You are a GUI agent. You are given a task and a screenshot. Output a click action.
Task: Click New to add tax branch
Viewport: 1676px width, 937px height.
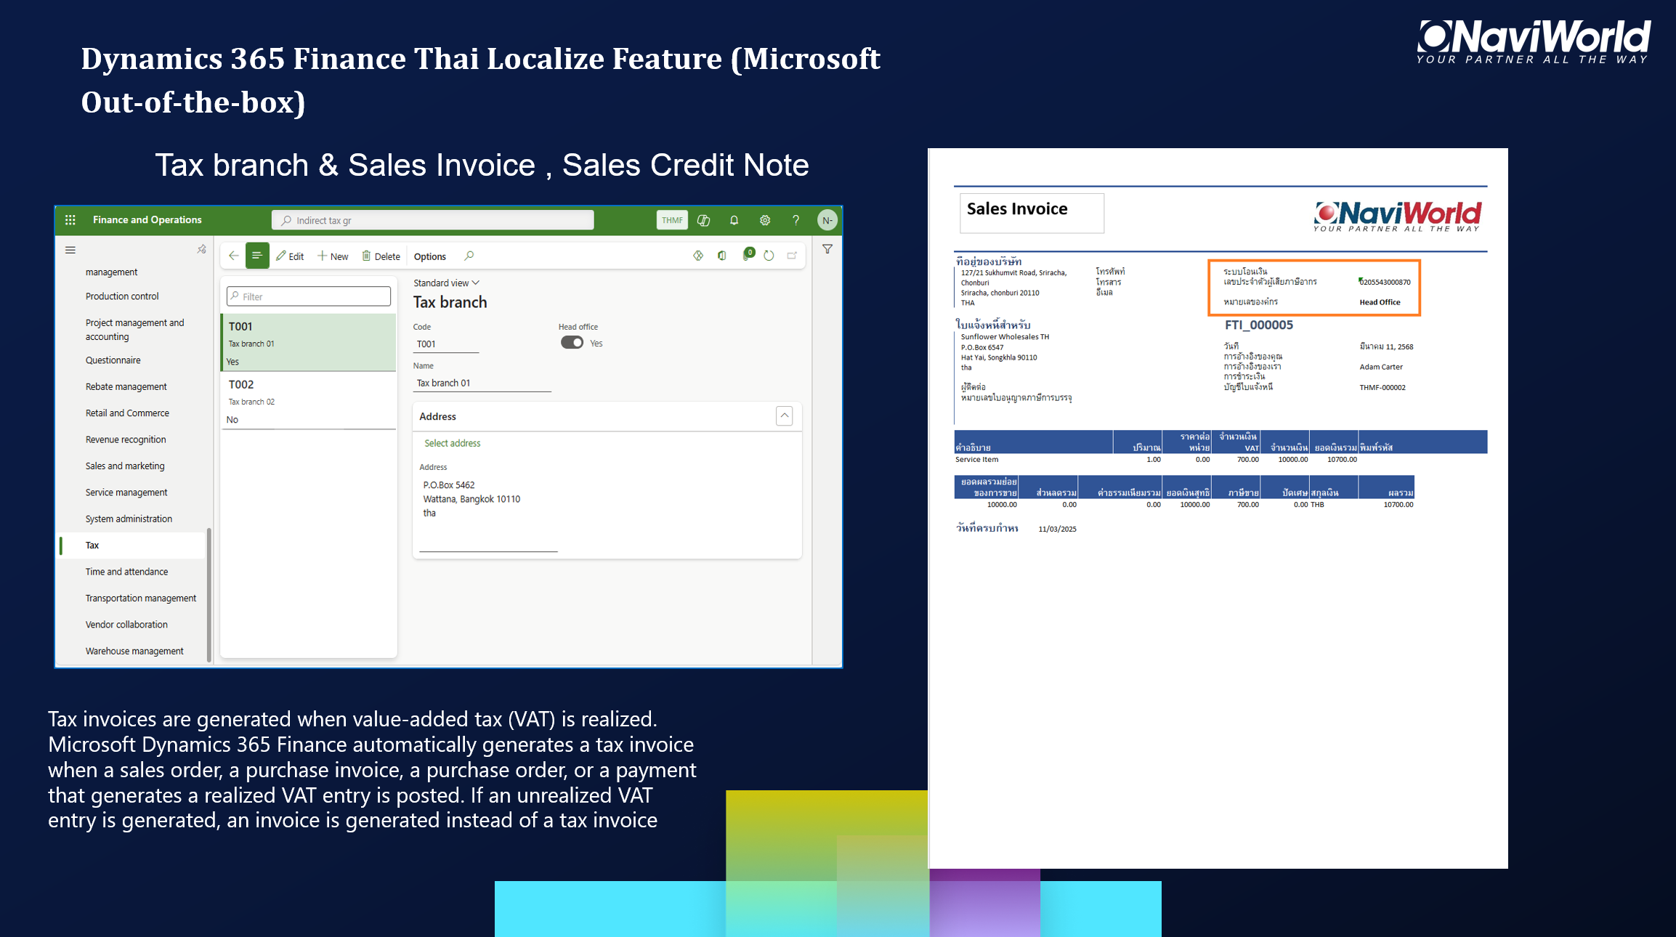[x=333, y=256]
